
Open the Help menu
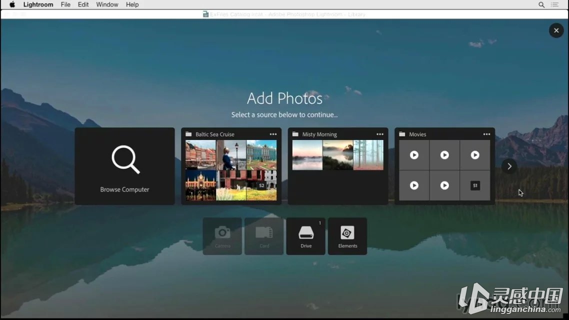132,4
